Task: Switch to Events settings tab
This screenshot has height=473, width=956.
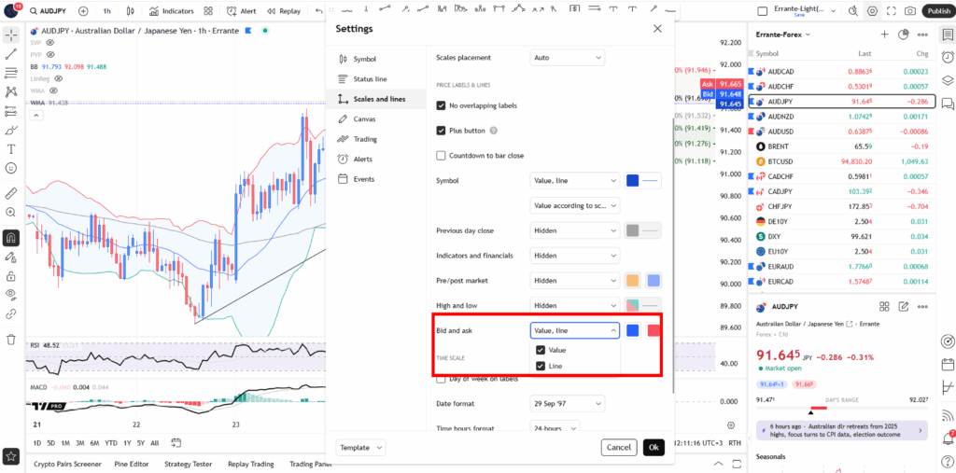Action: pyautogui.click(x=376, y=179)
